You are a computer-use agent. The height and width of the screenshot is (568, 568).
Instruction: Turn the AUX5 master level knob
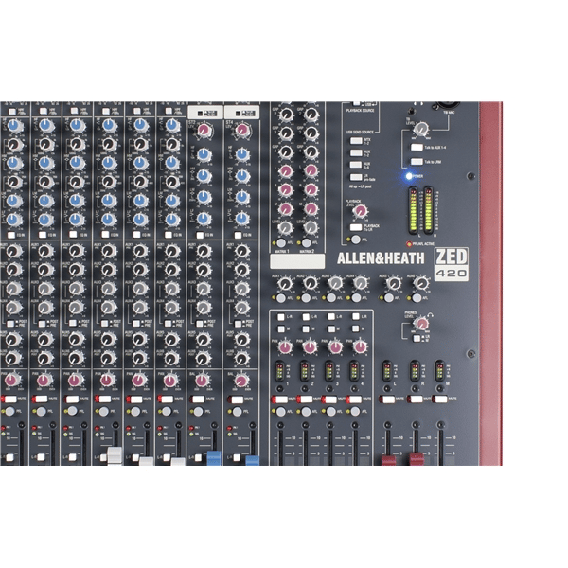click(394, 284)
